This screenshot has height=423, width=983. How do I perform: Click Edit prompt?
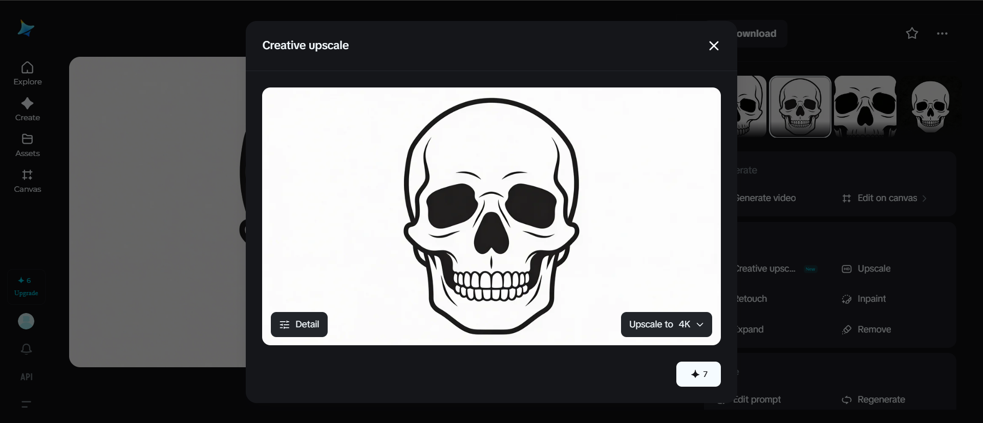(757, 399)
